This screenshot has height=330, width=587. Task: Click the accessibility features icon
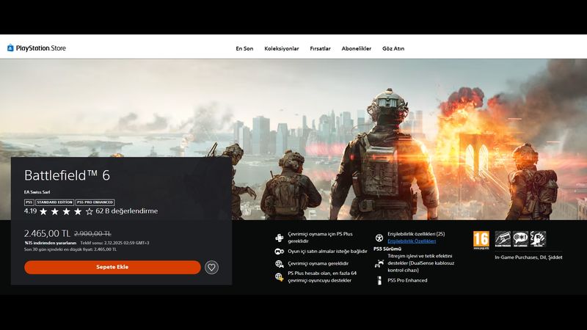(379, 238)
